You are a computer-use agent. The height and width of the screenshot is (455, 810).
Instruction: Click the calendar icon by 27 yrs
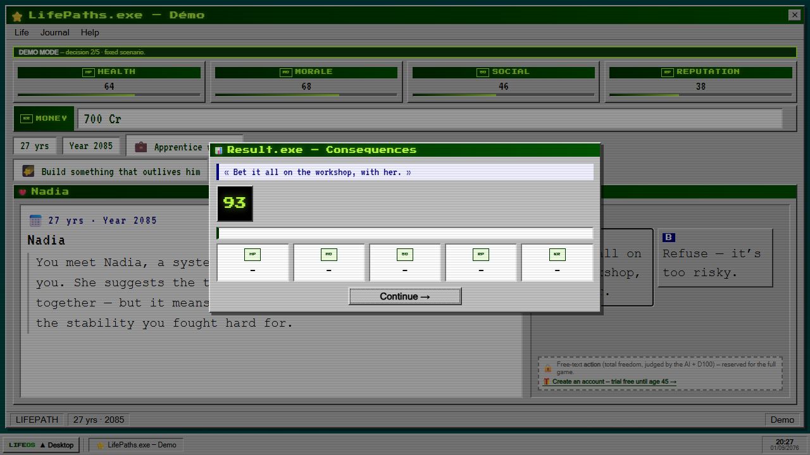[35, 220]
